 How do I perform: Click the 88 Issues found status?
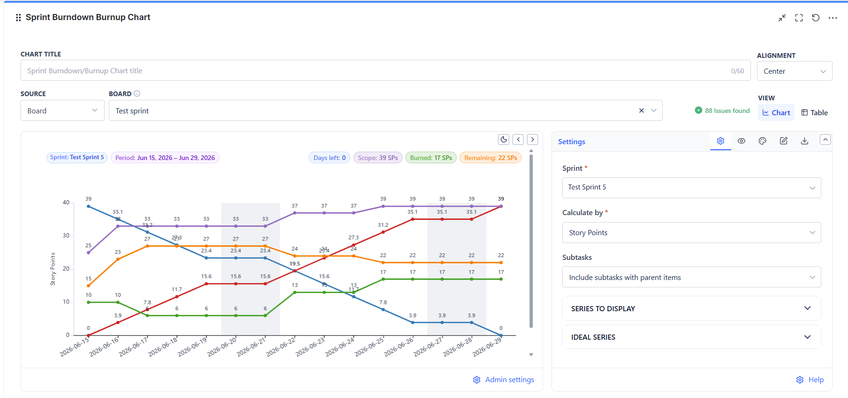tap(722, 111)
